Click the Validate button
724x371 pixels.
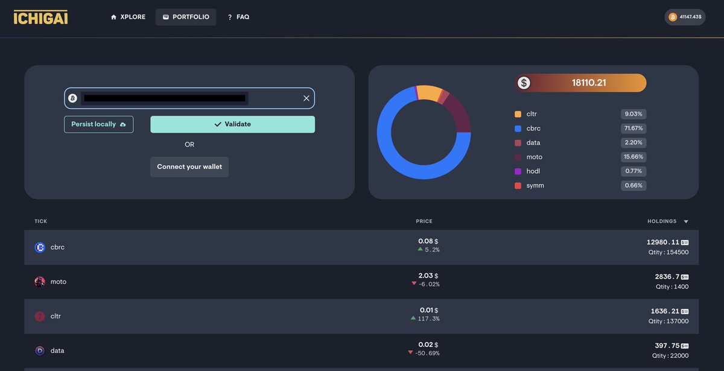pyautogui.click(x=232, y=124)
